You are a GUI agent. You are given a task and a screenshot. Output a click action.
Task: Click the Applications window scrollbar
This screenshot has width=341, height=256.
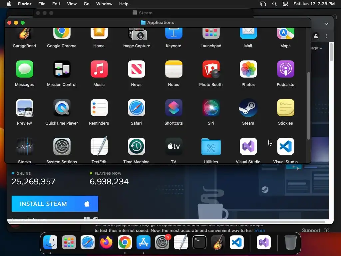click(308, 106)
